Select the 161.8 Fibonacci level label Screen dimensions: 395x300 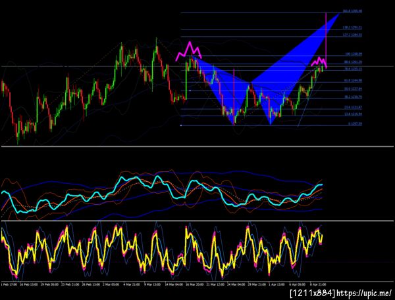click(x=352, y=11)
